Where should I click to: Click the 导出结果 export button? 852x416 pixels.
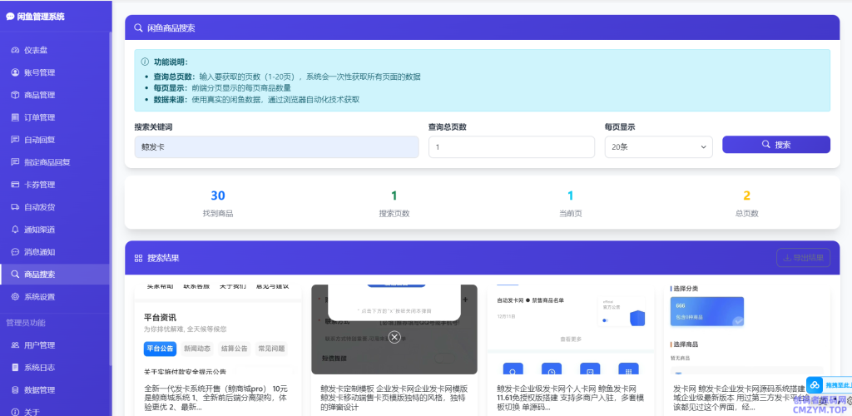coord(803,258)
